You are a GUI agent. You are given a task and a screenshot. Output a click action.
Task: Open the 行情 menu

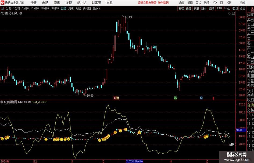33,3
